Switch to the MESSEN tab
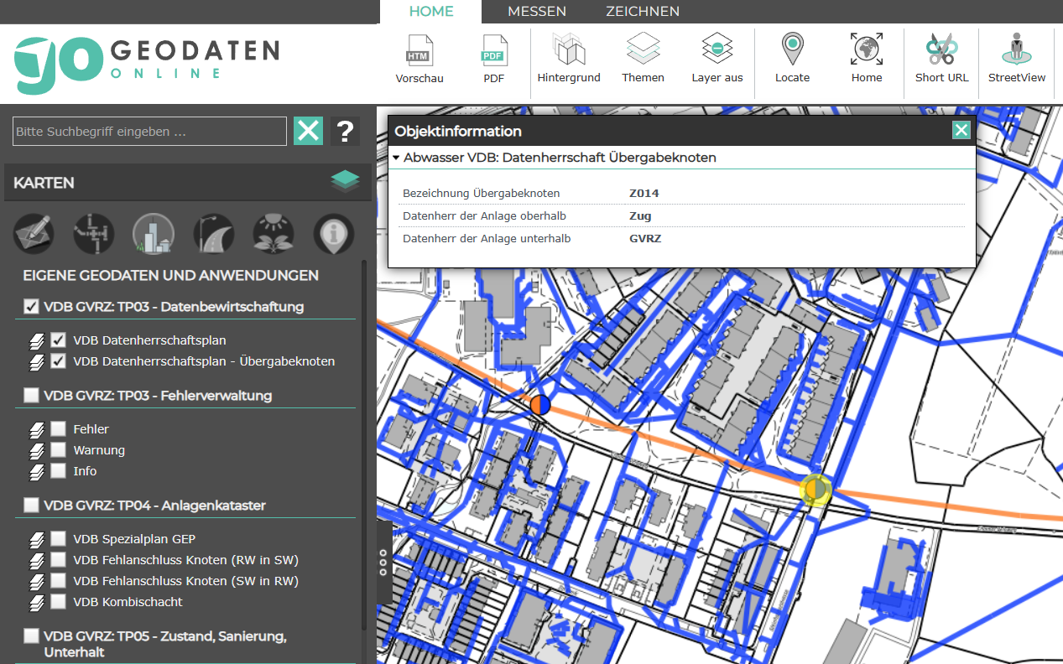This screenshot has height=664, width=1063. (x=536, y=12)
